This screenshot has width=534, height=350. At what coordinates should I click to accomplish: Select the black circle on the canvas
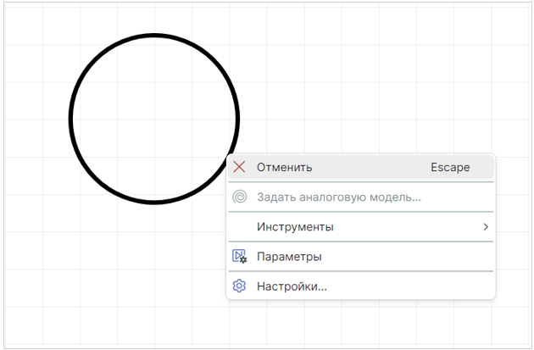click(x=154, y=119)
